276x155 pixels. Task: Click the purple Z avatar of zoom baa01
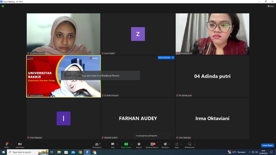pos(138,34)
